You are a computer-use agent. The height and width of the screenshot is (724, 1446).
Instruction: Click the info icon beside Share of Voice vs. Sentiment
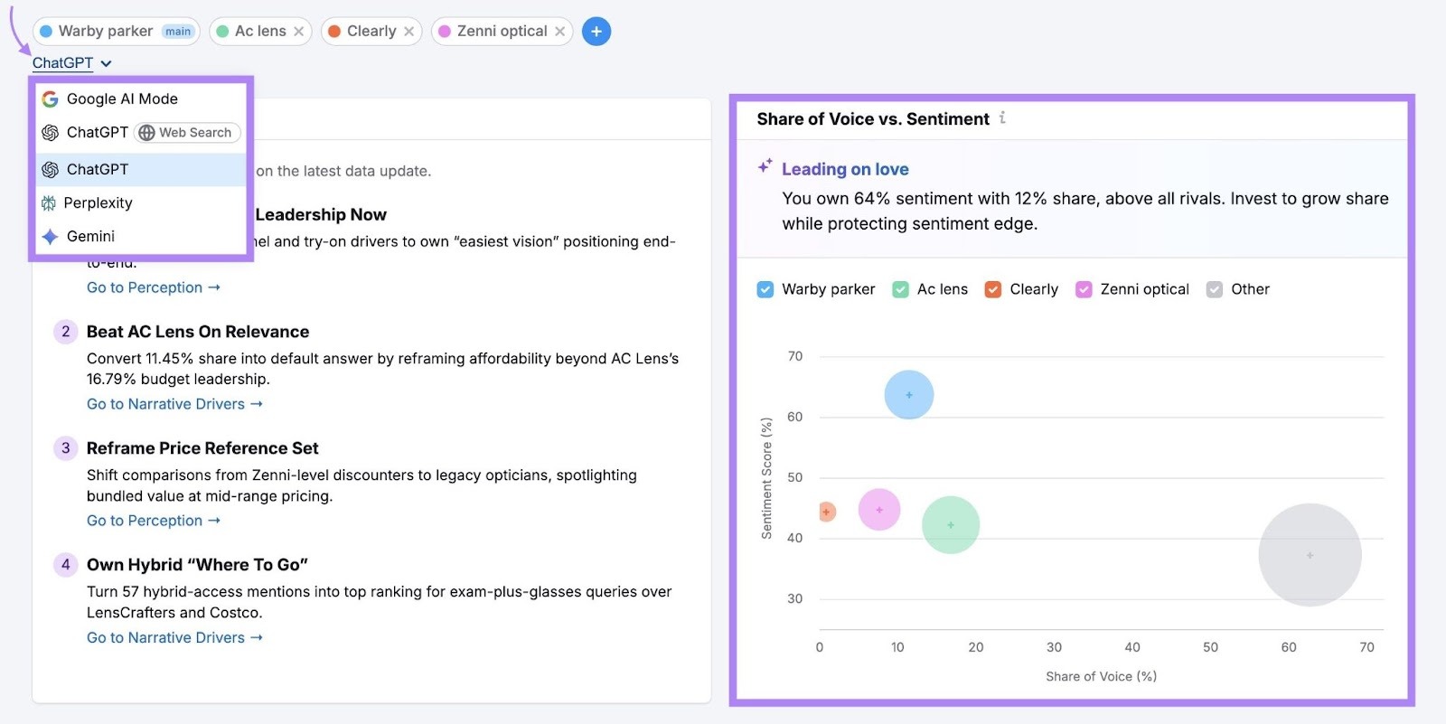point(1003,118)
